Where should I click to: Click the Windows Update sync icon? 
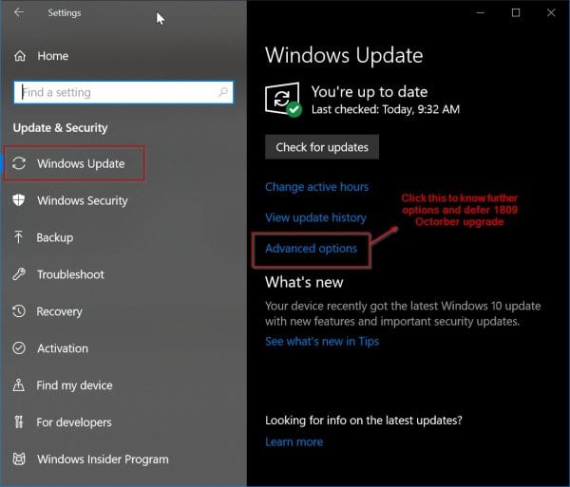[19, 164]
